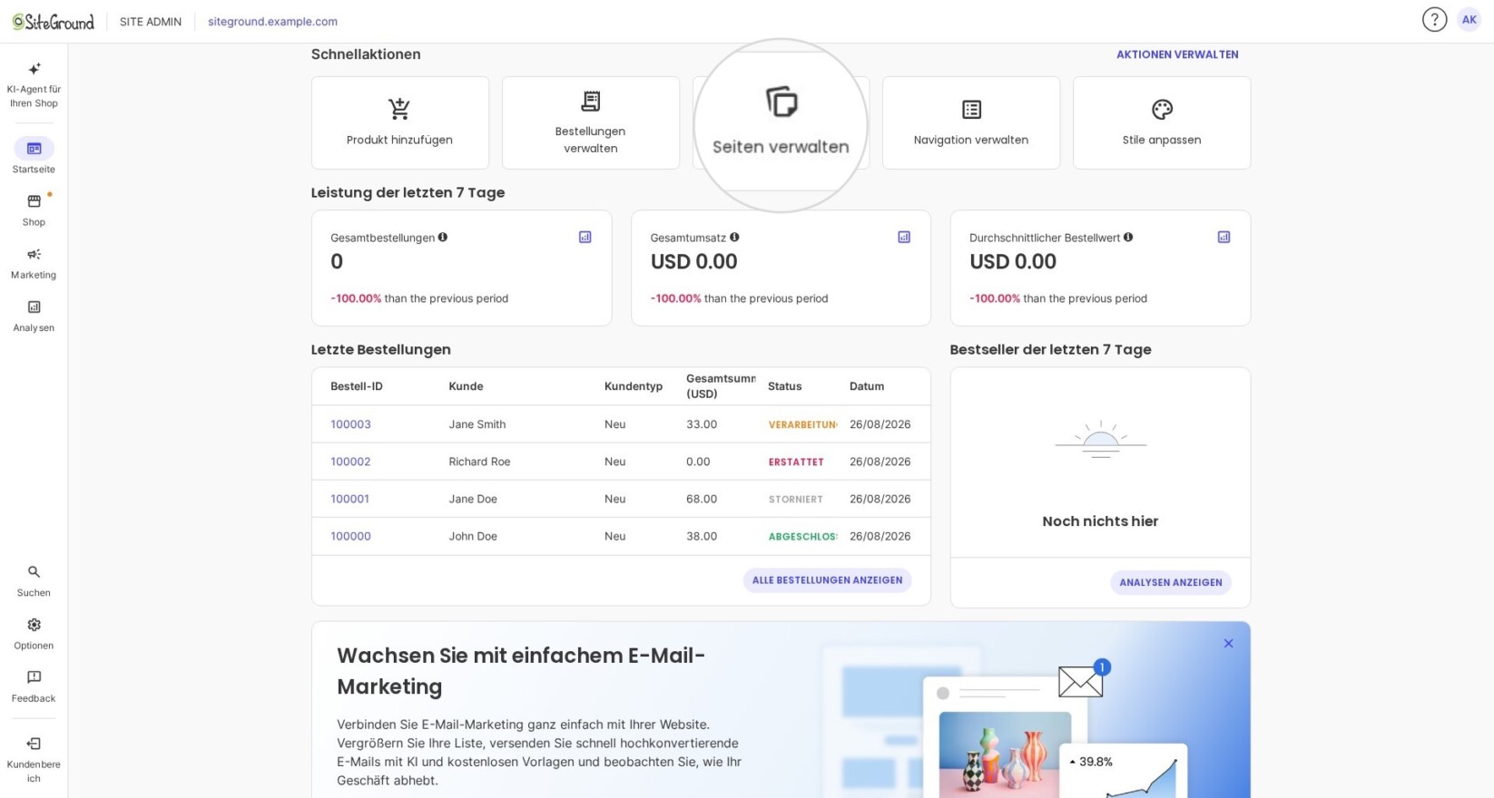This screenshot has height=798, width=1494.
Task: Go to Kundenbereich via exit icon
Action: [x=34, y=744]
